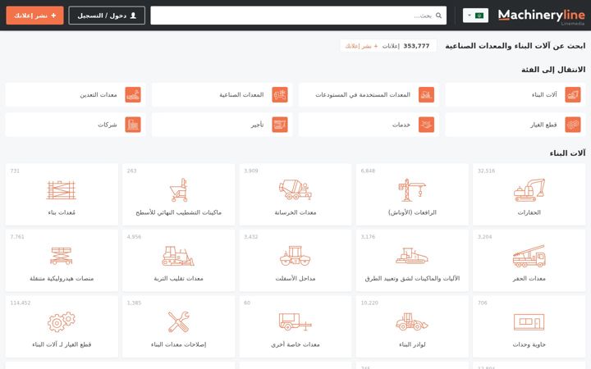Click the gears spare parts icon

click(x=62, y=322)
